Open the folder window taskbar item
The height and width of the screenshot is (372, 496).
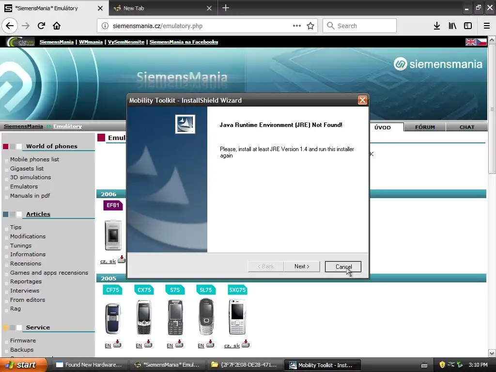(x=245, y=365)
